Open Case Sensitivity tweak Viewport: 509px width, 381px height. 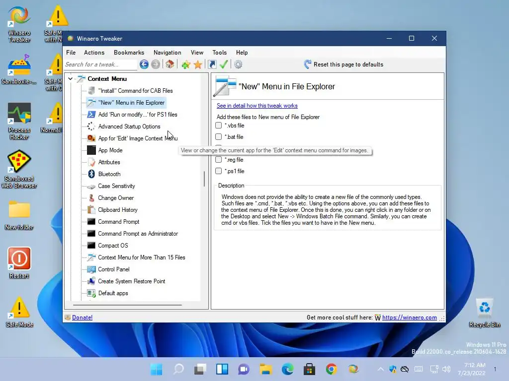click(x=116, y=186)
